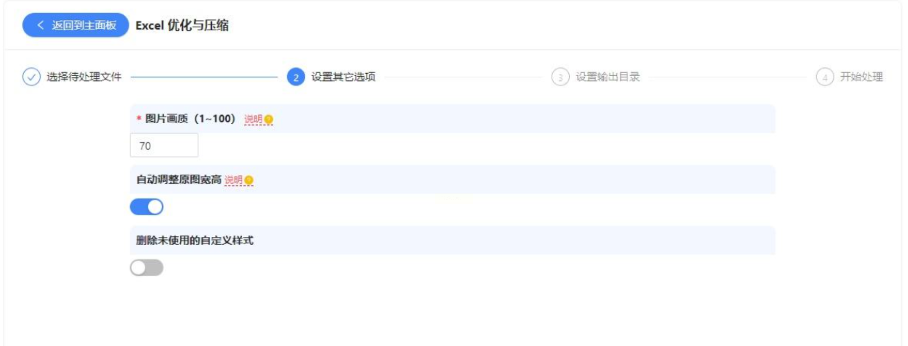Enable the 删除未使用的自定义样式 toggle switch

[x=146, y=268]
